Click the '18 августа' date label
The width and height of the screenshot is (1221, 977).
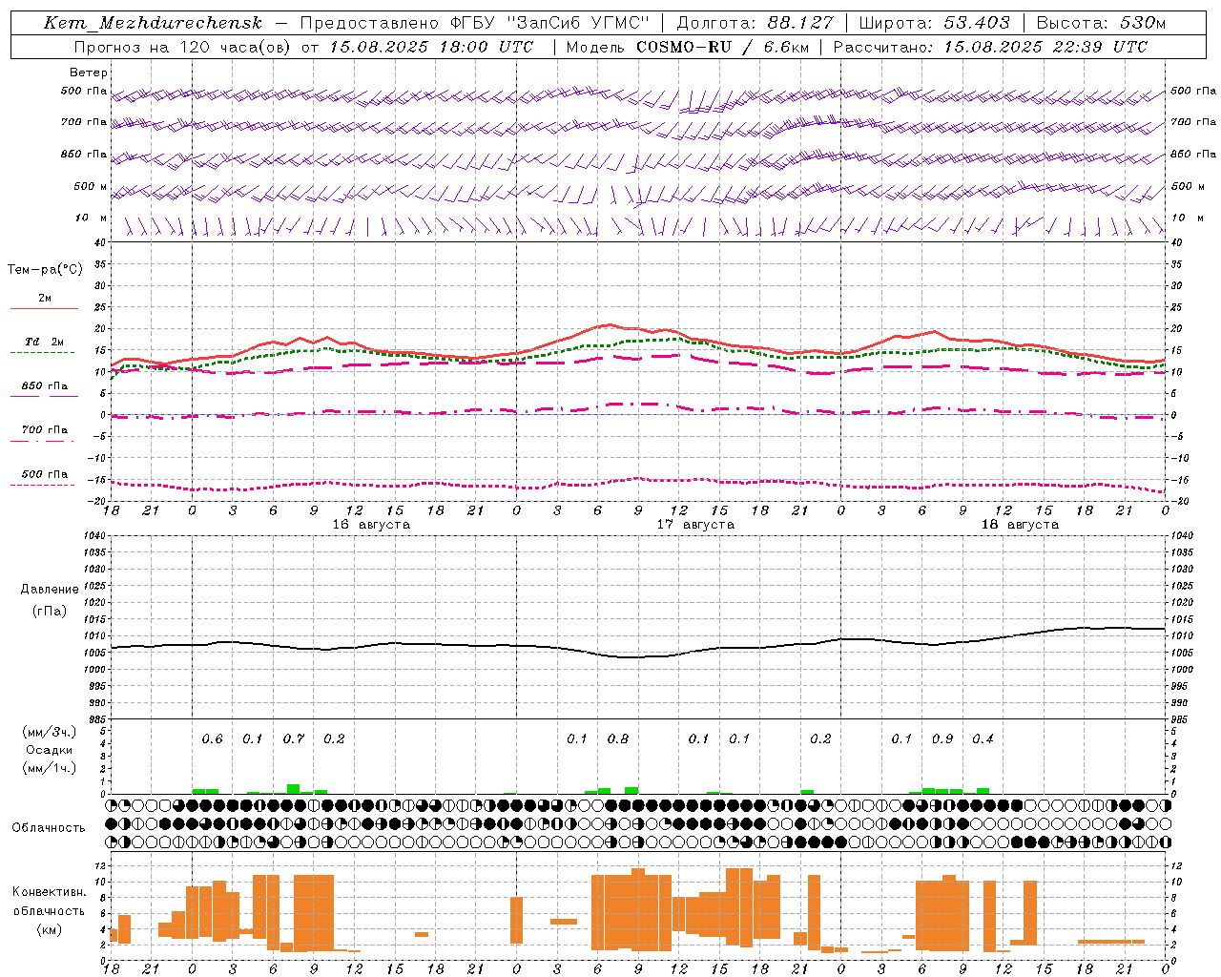coord(1020,525)
